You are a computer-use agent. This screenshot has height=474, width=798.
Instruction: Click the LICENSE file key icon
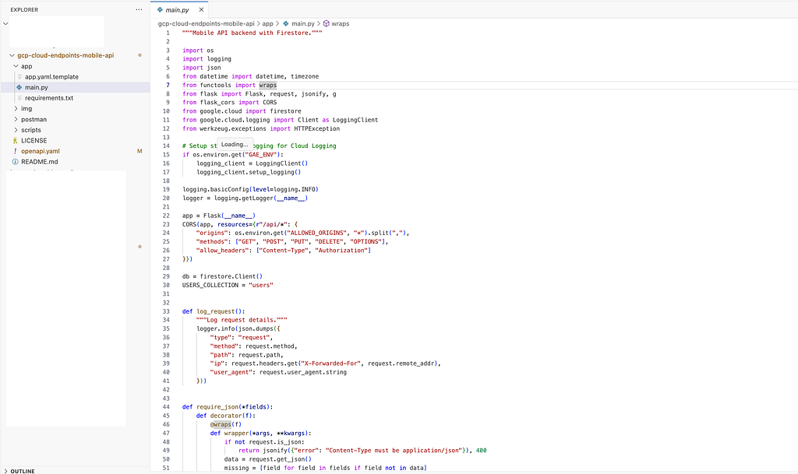click(x=16, y=141)
